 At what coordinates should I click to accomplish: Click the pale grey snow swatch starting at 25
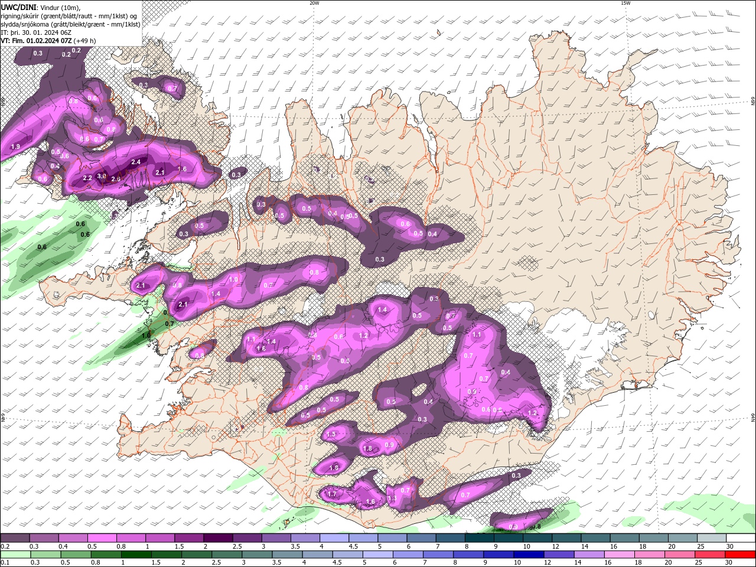711,538
